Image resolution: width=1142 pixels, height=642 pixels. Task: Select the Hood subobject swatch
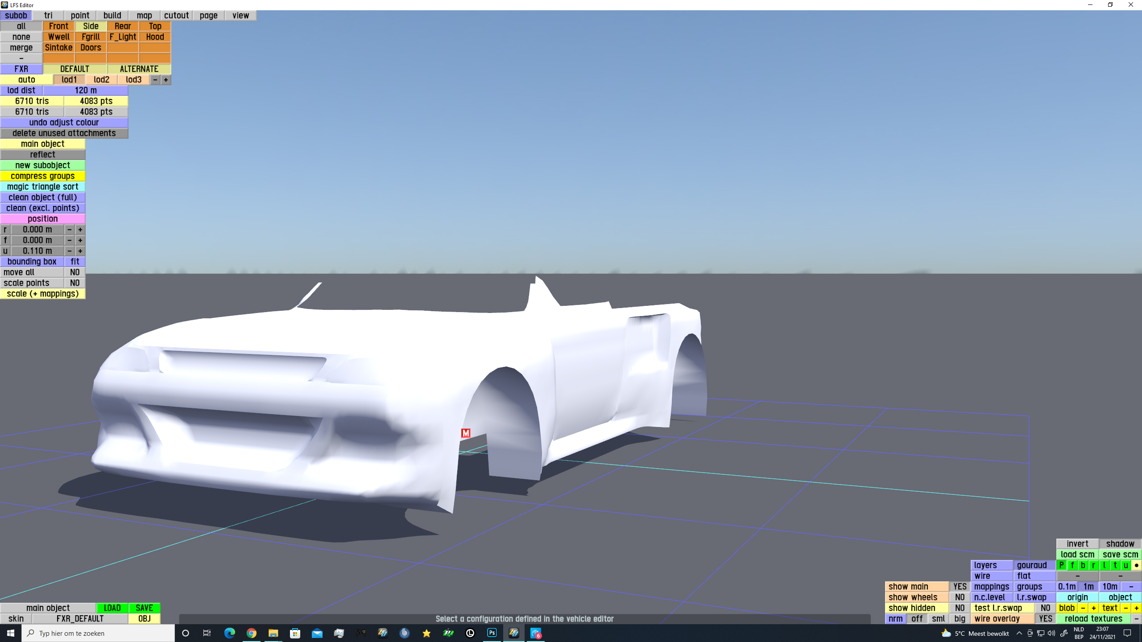click(x=155, y=37)
